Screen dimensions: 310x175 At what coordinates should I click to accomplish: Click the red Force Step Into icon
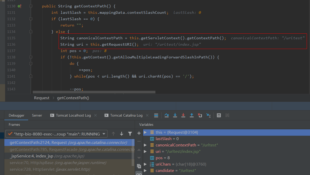(x=183, y=116)
